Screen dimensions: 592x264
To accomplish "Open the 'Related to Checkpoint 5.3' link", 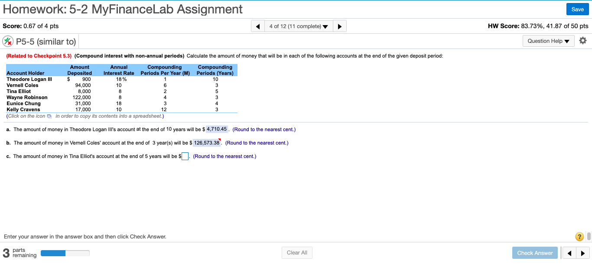I will click(38, 55).
